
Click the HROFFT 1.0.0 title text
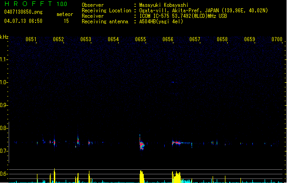pyautogui.click(x=36, y=4)
